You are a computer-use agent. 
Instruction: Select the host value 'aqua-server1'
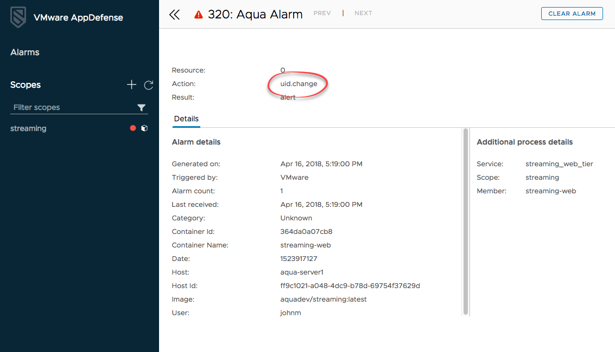(x=302, y=272)
